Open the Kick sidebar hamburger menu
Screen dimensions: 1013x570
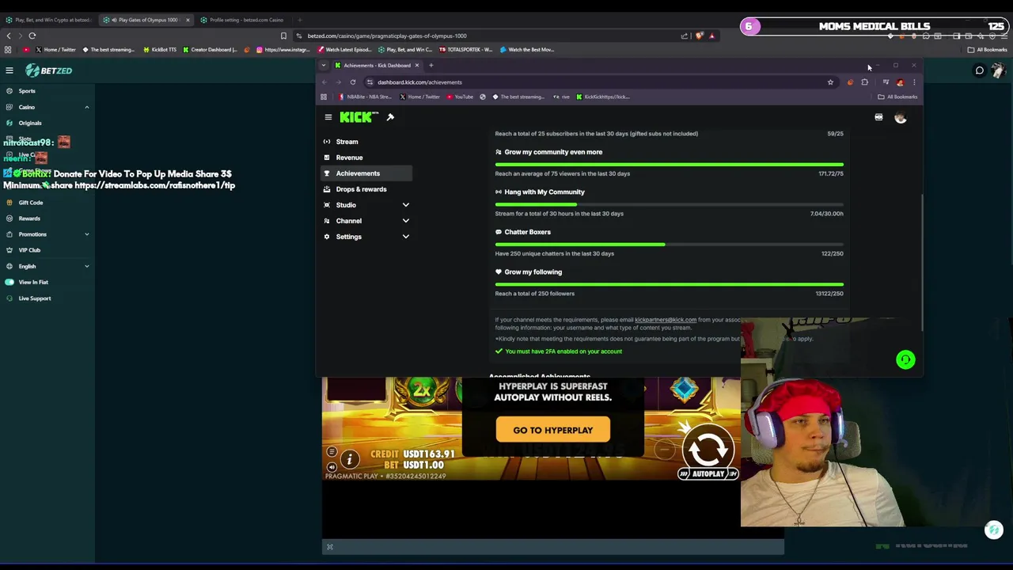(328, 117)
